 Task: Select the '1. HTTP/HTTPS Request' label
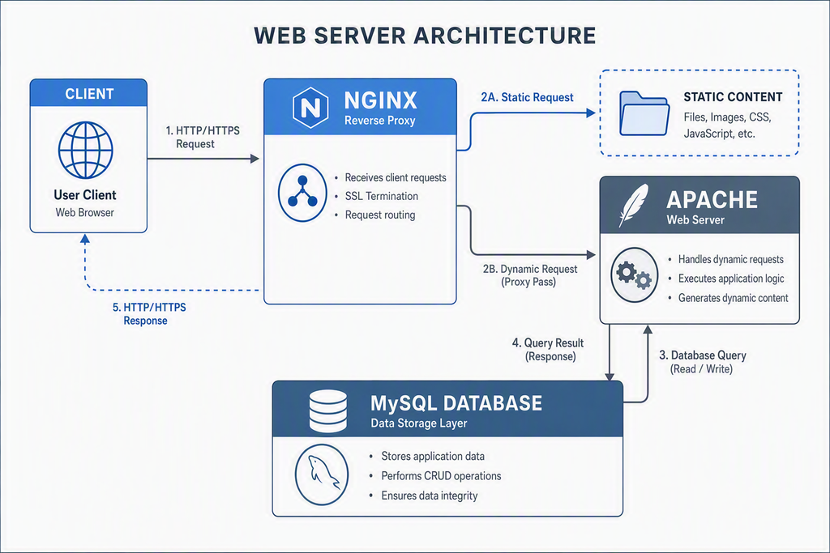tap(203, 137)
